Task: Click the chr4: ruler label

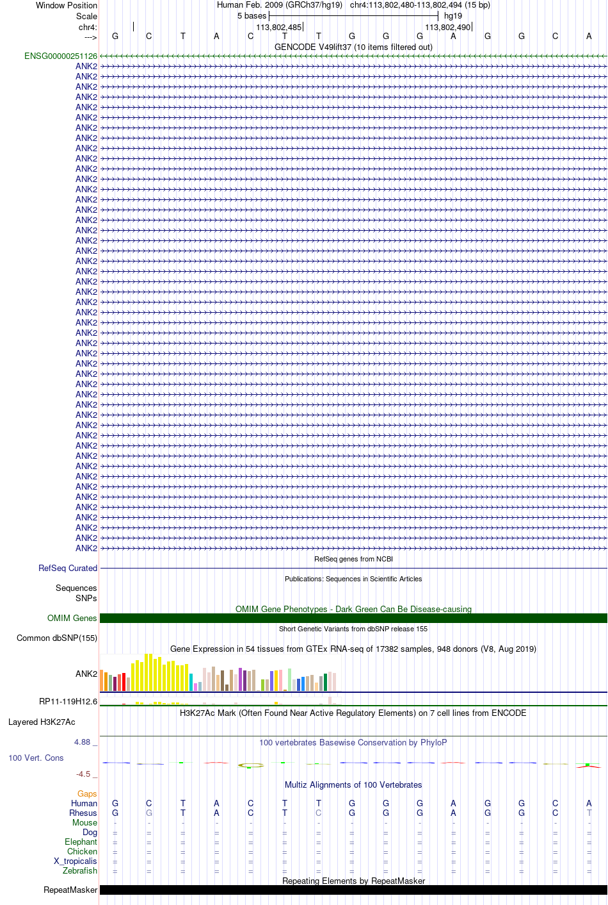Action: pos(88,27)
